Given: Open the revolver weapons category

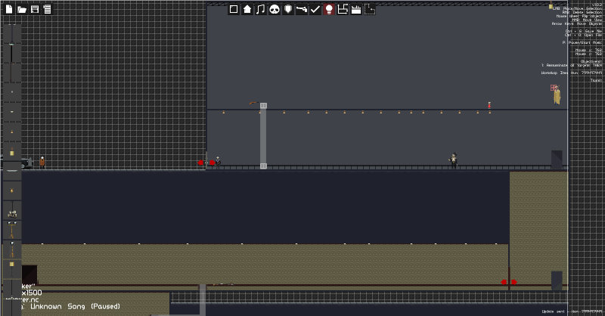Looking at the screenshot, I should [x=302, y=9].
